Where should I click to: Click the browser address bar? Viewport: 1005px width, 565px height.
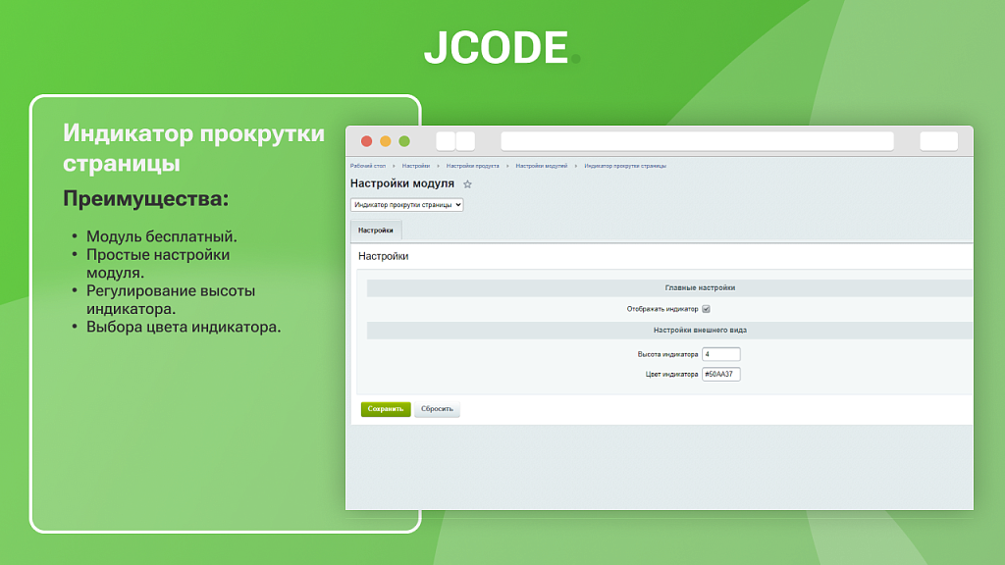point(697,141)
